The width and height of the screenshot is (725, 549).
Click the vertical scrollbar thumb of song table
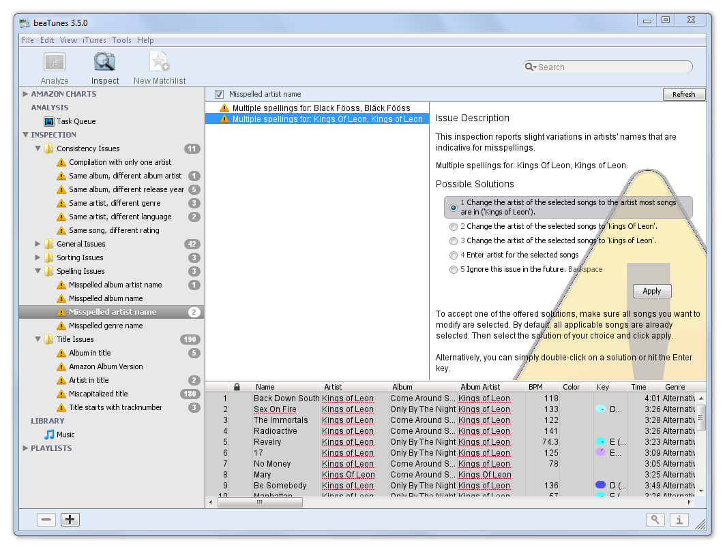(x=701, y=418)
